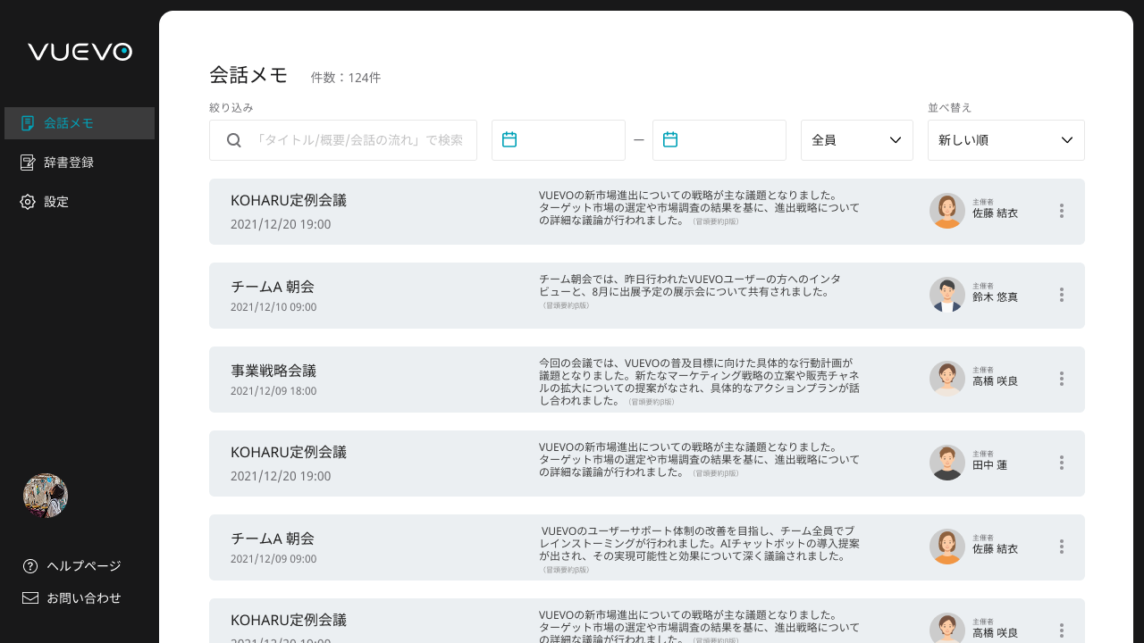
Task: Click chevron arrow of 全員 dropdown
Action: (x=896, y=140)
